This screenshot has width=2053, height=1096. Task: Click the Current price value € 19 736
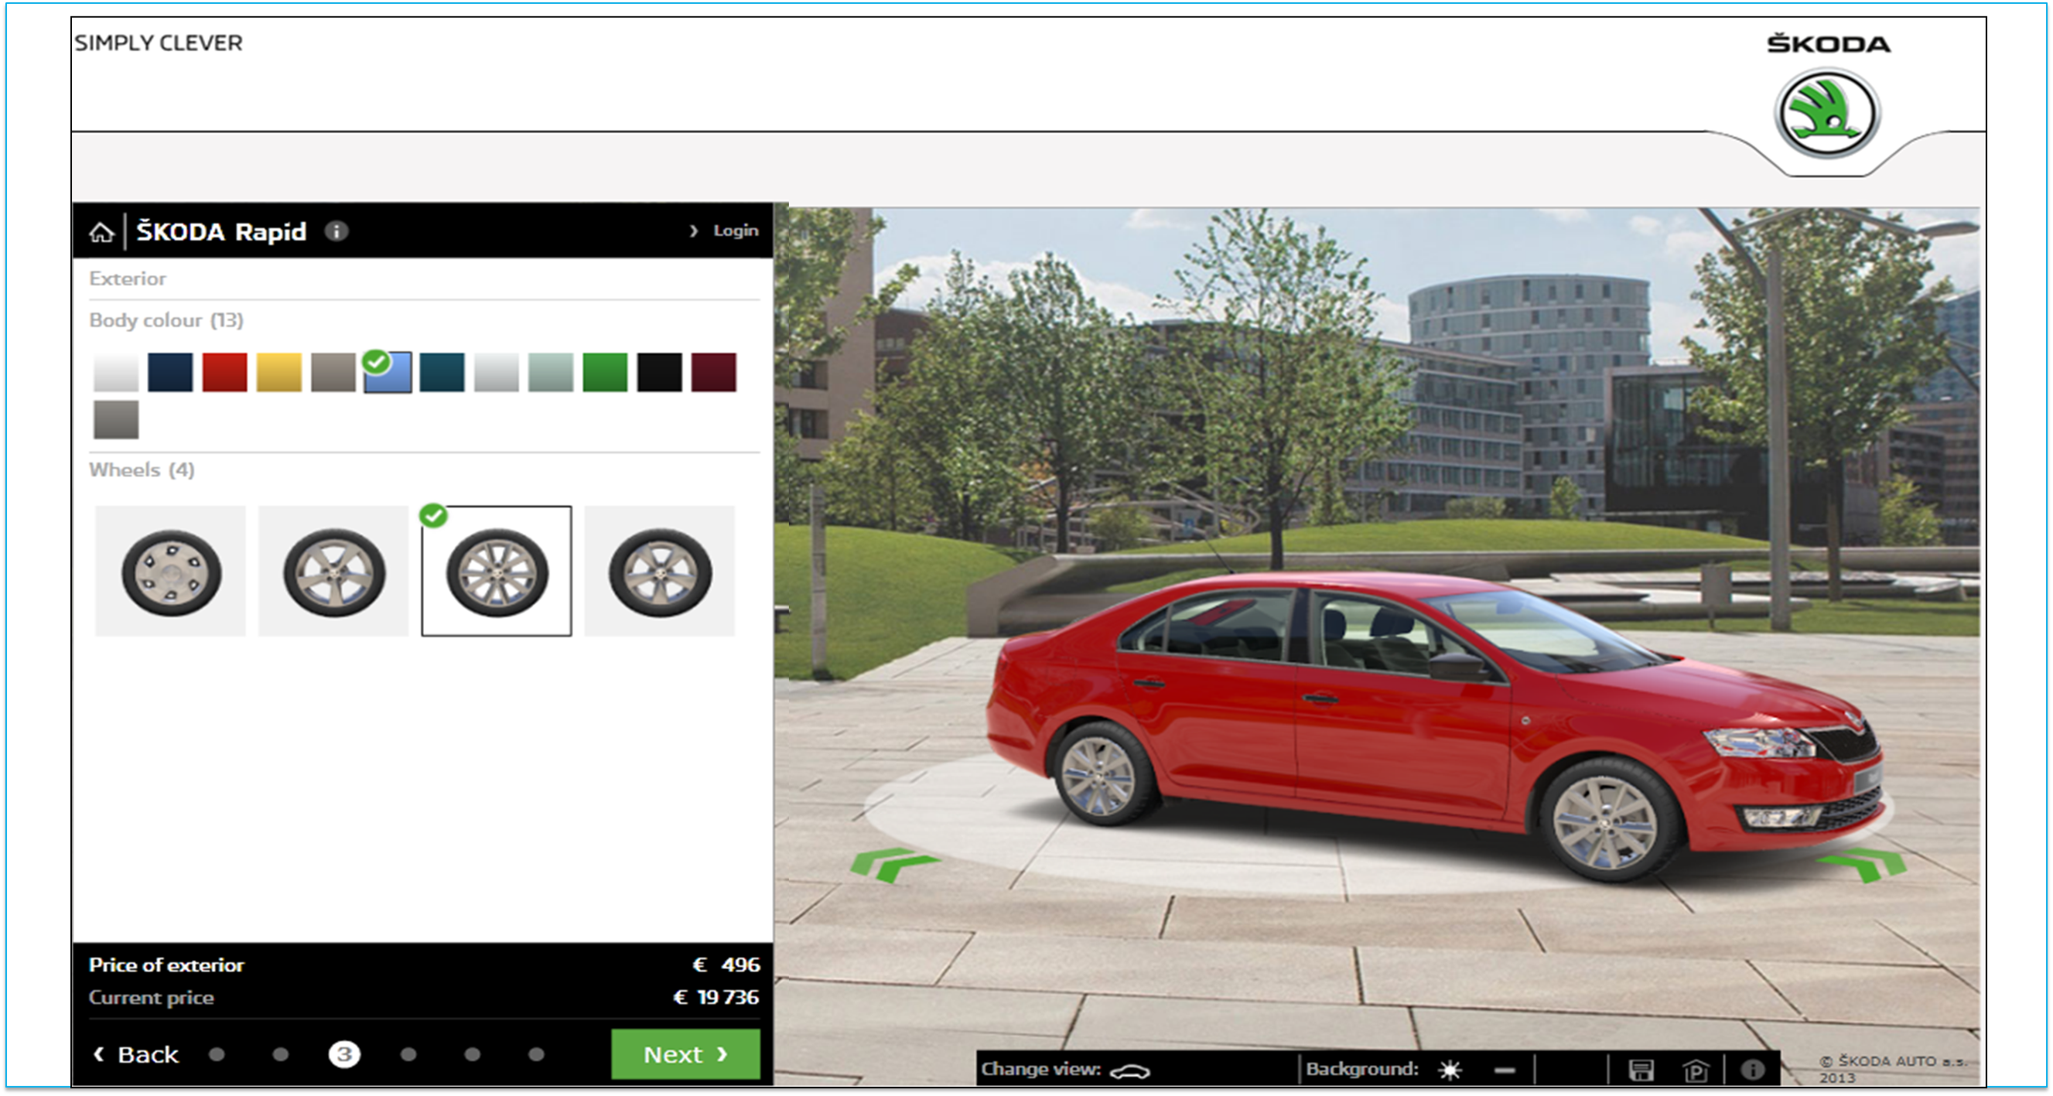coord(716,997)
